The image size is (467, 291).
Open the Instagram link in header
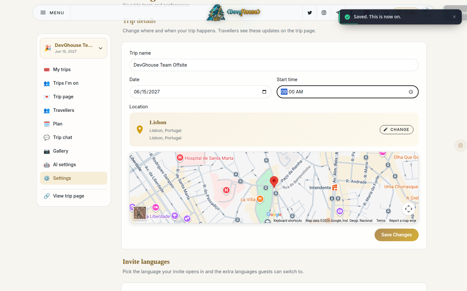pos(324,13)
